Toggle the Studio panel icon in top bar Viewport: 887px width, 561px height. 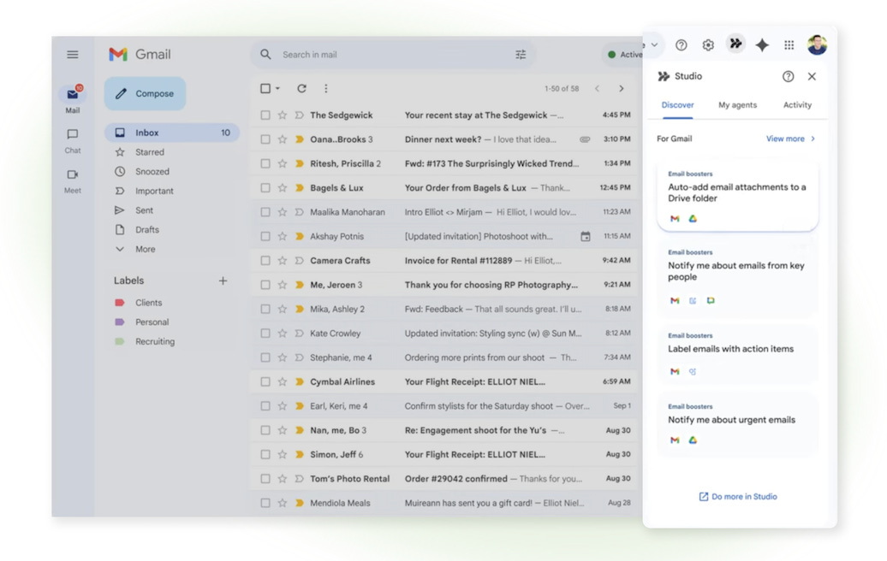735,44
